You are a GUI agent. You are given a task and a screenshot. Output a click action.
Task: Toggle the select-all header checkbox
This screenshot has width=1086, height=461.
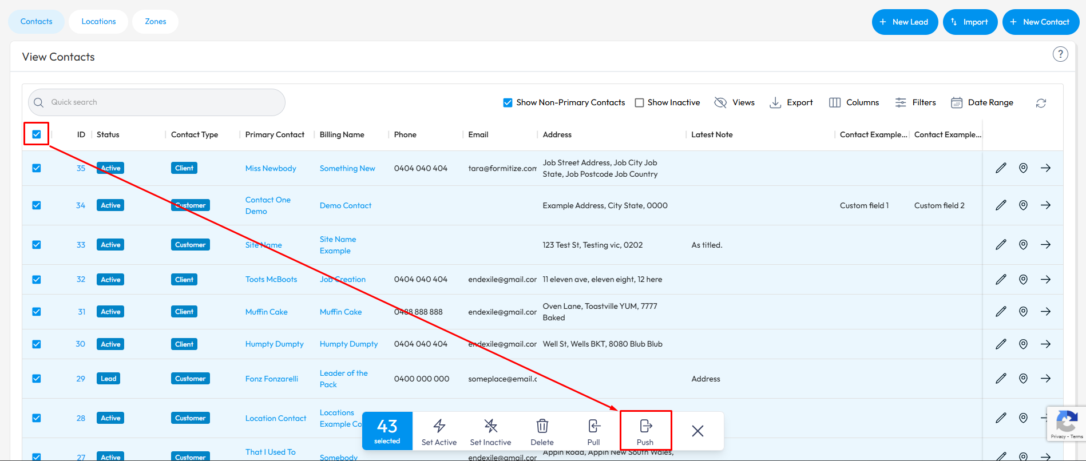point(37,134)
